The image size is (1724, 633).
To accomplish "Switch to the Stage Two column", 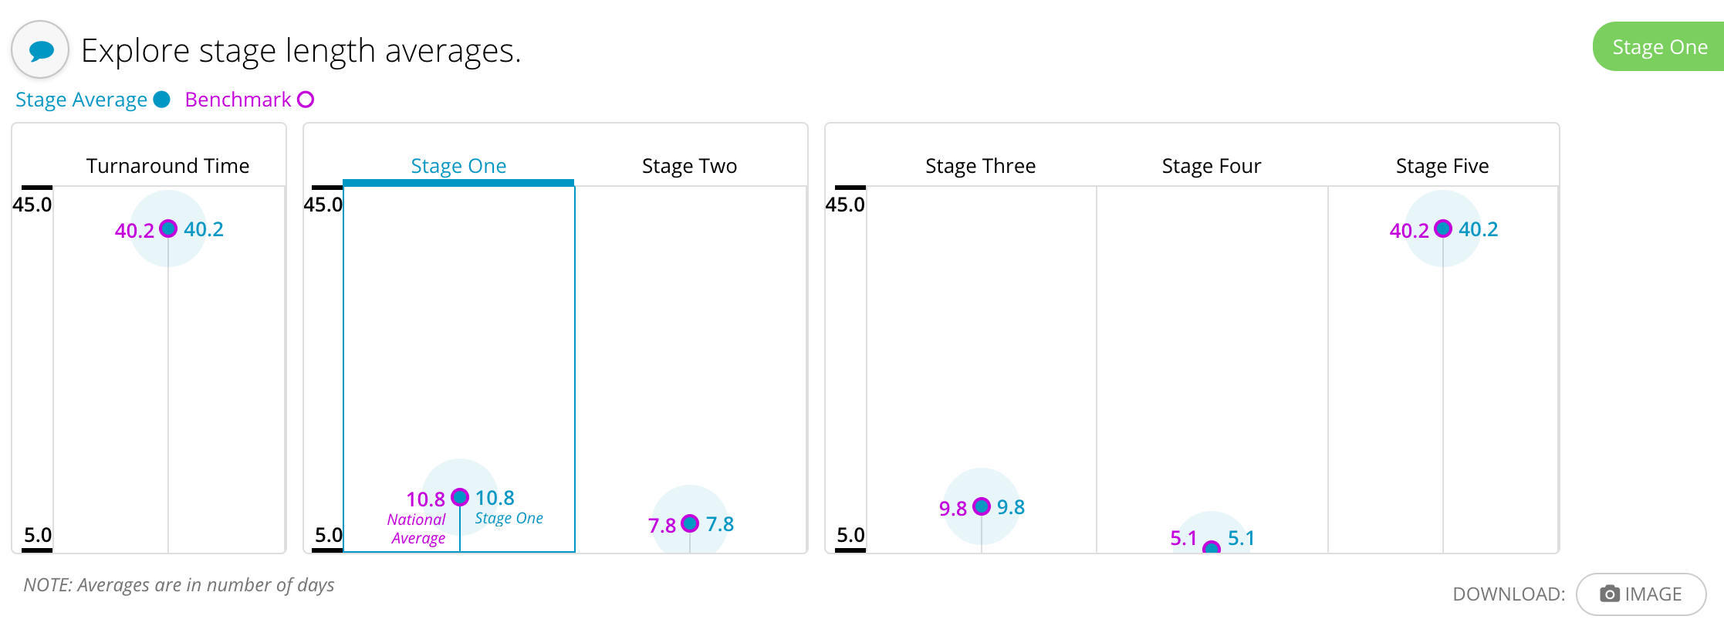I will coord(690,166).
